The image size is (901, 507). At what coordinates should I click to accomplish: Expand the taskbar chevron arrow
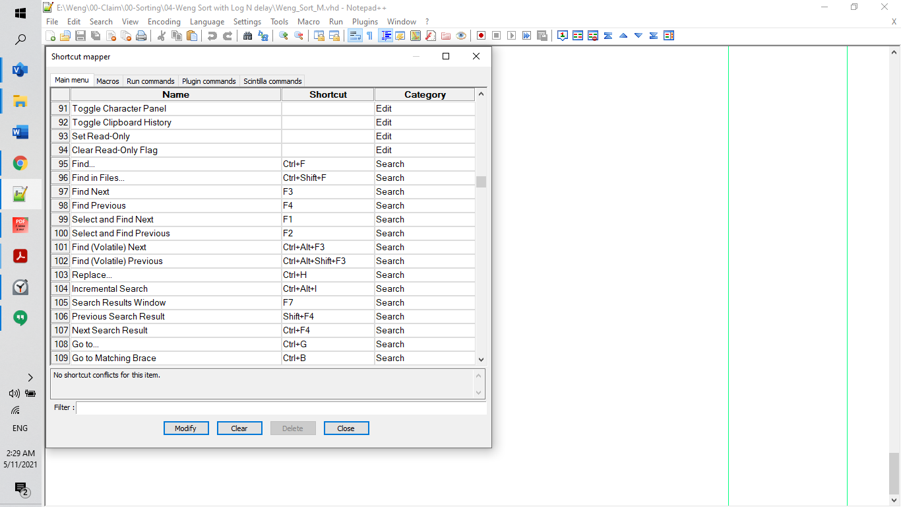click(x=30, y=378)
